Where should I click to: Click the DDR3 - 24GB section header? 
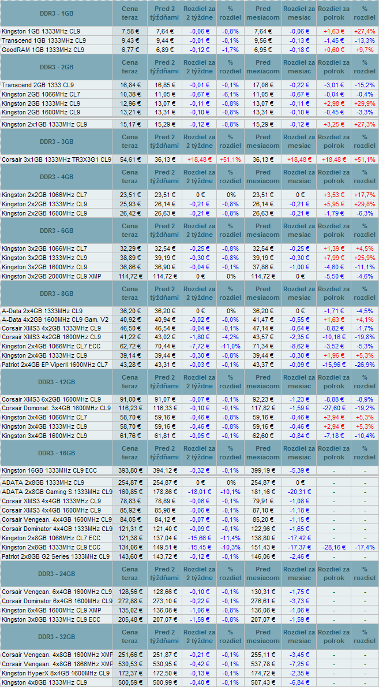[55, 574]
